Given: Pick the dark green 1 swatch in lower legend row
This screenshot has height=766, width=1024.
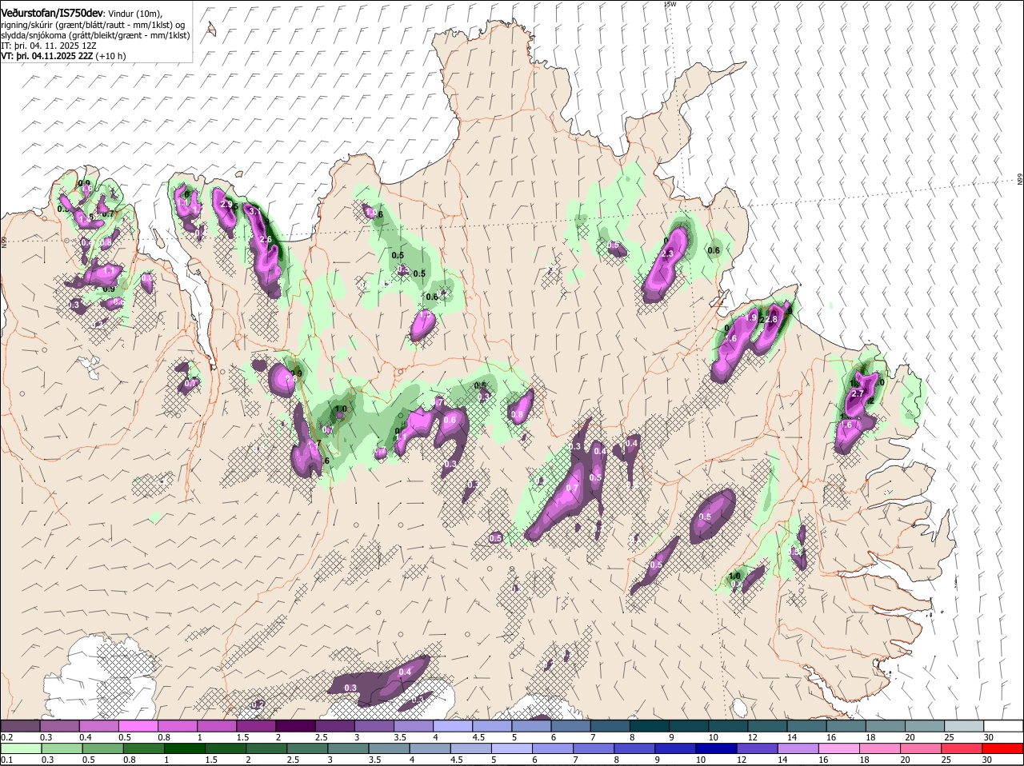Looking at the screenshot, I should point(184,748).
